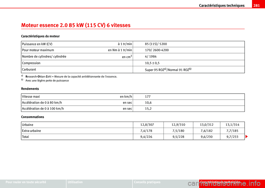Viewport: 265px width, 188px height.
Task: Select total consumption cell 9,6/230
Action: click(x=206, y=137)
